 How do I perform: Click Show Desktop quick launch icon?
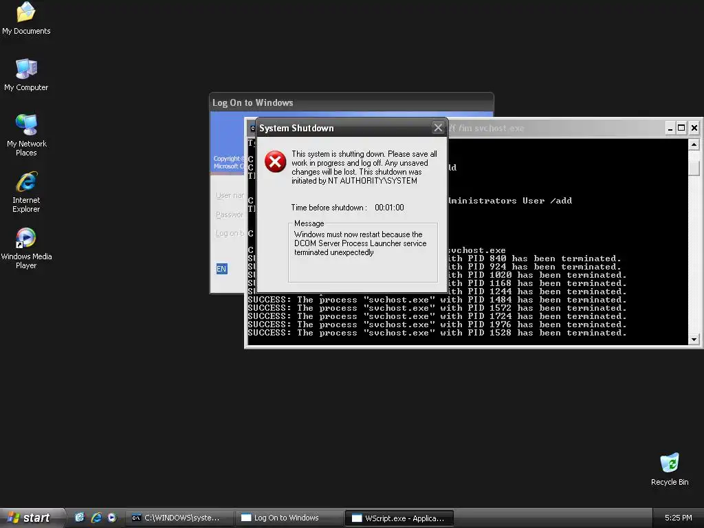[x=80, y=518]
